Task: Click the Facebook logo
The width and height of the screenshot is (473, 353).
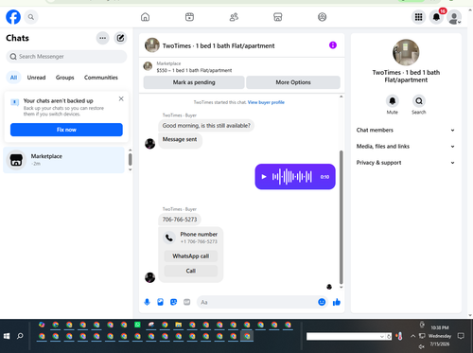Action: click(x=13, y=17)
